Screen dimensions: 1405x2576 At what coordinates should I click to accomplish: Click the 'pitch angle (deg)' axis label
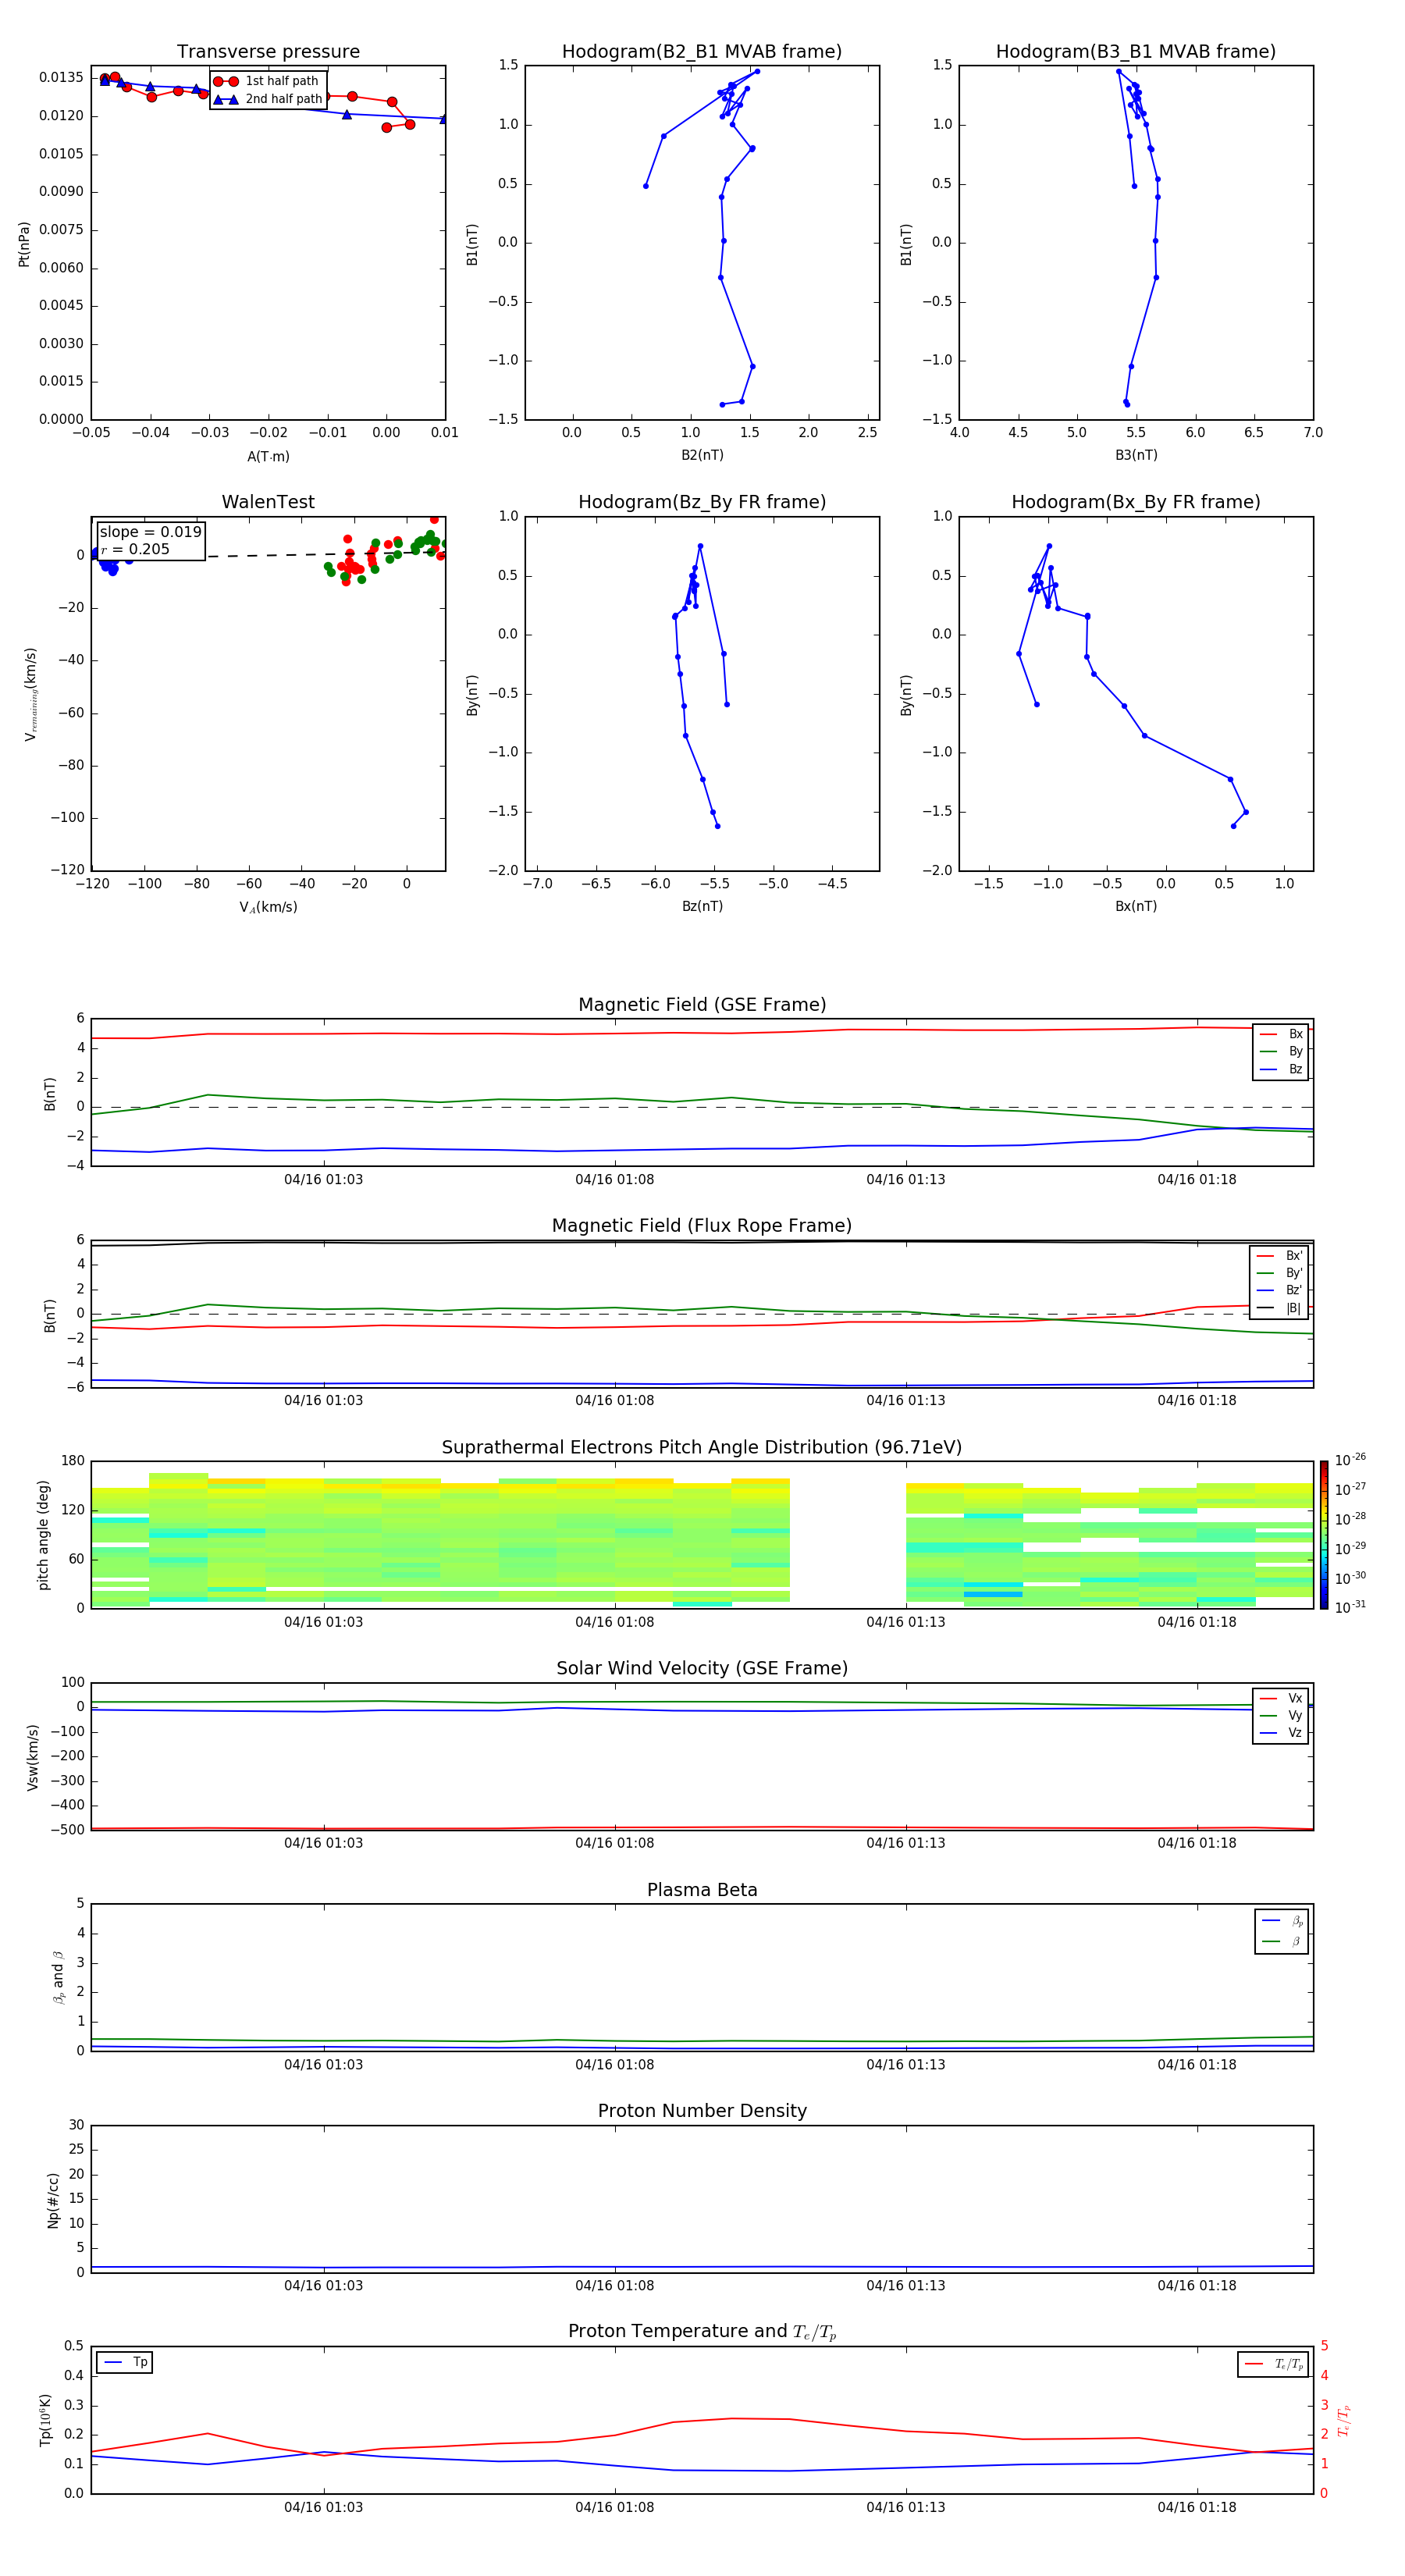(x=43, y=1535)
